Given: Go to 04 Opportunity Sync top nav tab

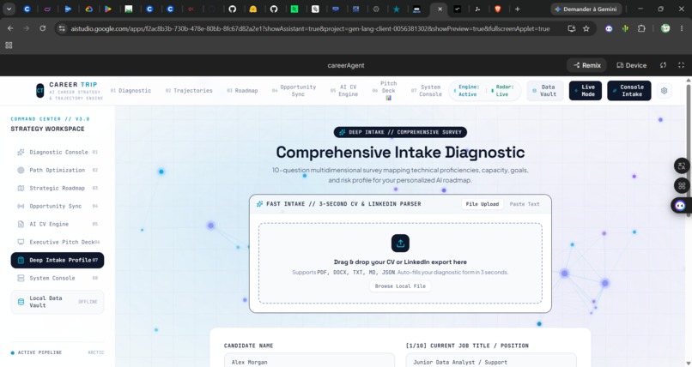Looking at the screenshot, I should 294,91.
